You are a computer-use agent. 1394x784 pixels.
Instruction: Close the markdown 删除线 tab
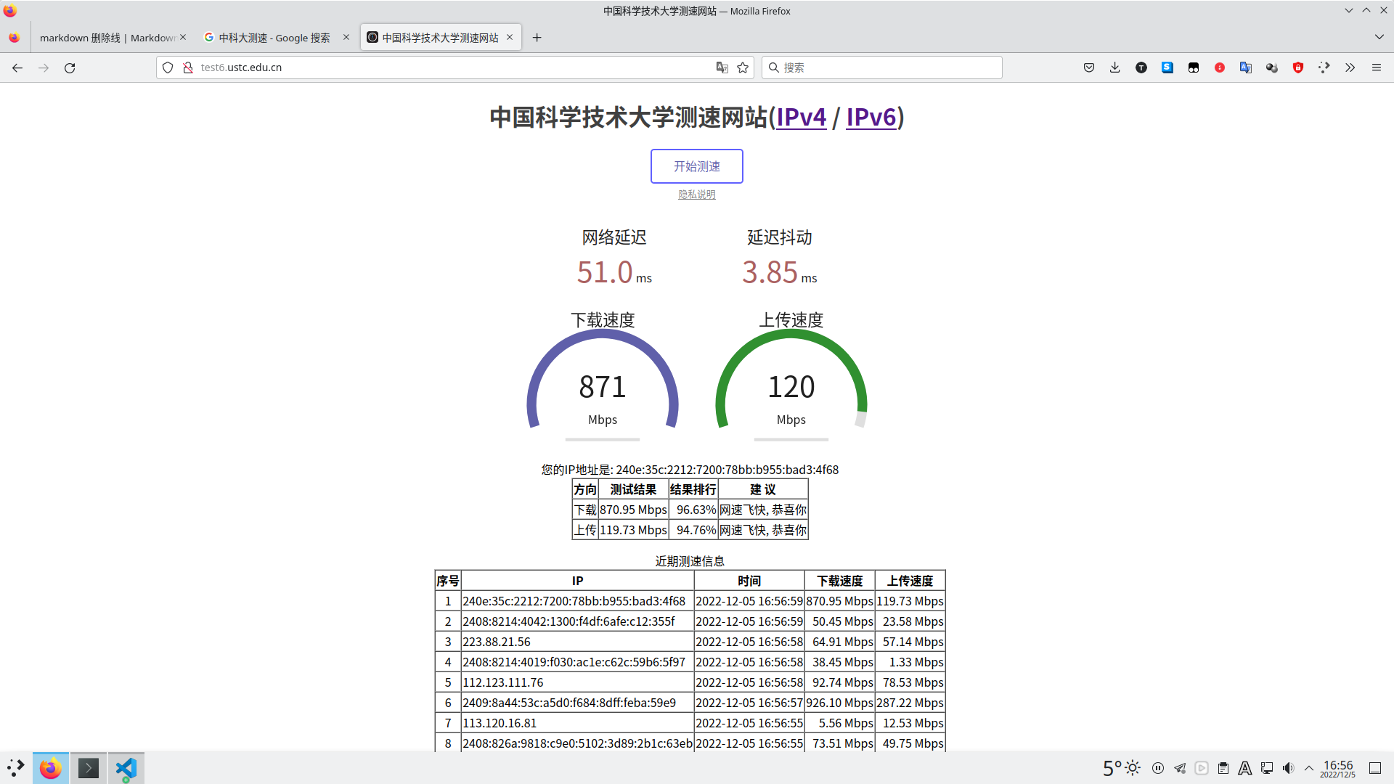coord(183,37)
